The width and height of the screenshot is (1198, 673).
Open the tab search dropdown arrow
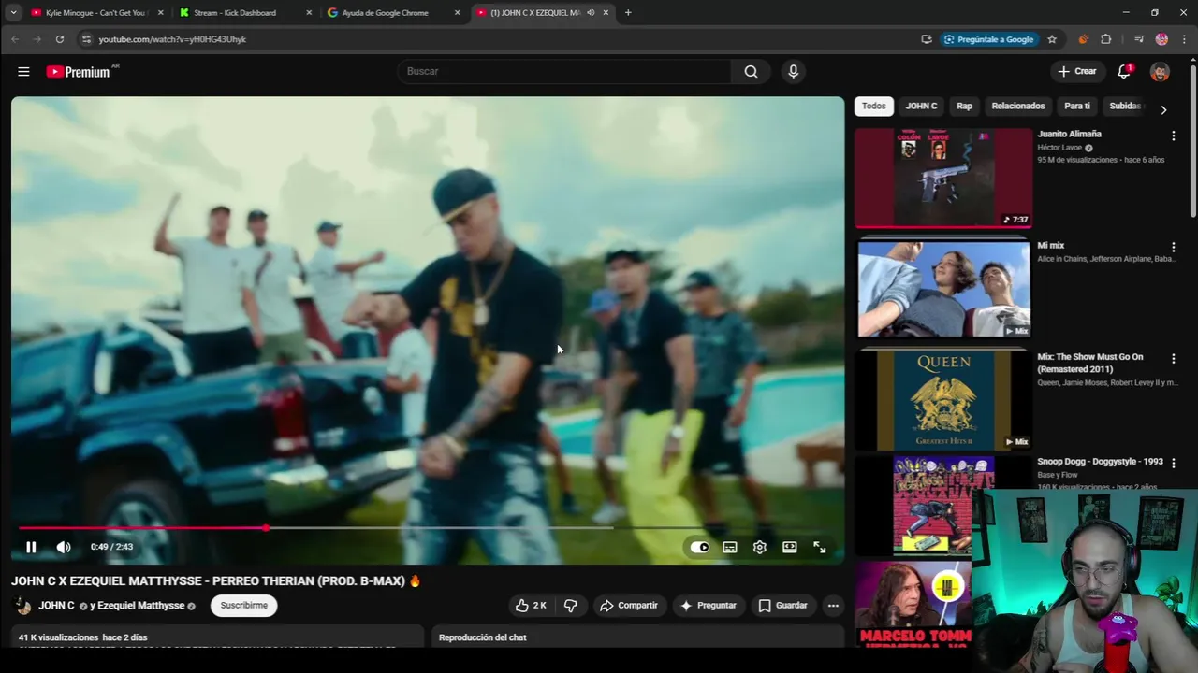pos(13,13)
